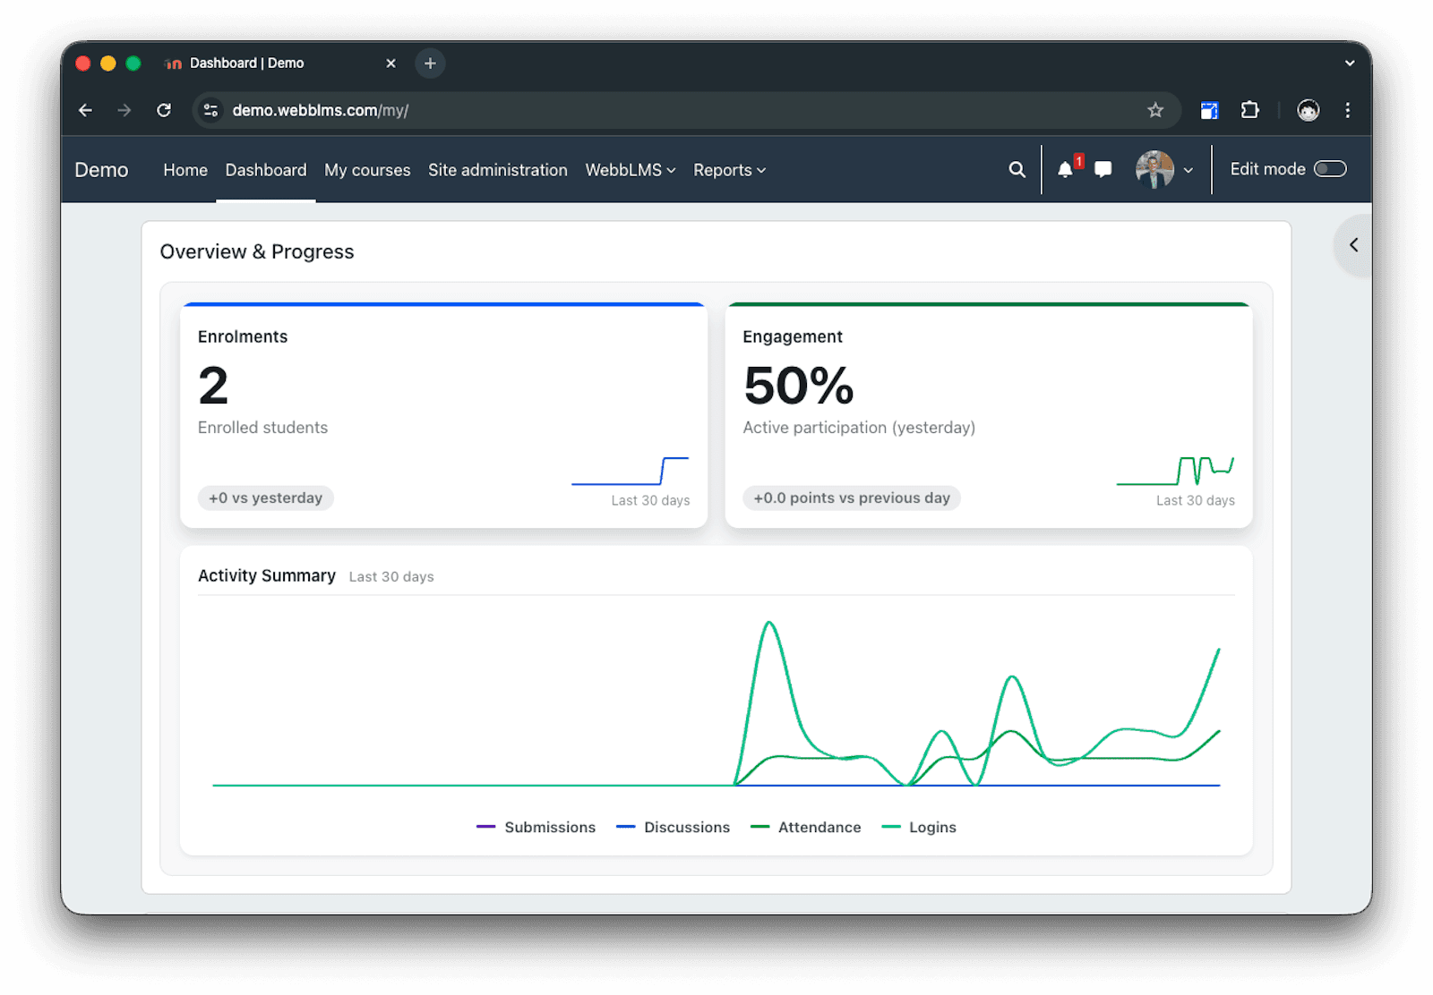1433x995 pixels.
Task: Open the Reports dropdown
Action: point(728,170)
